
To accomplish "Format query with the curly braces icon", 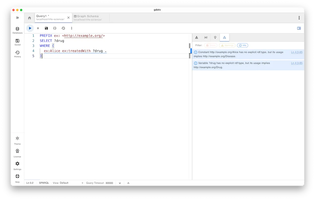I will 55,28.
